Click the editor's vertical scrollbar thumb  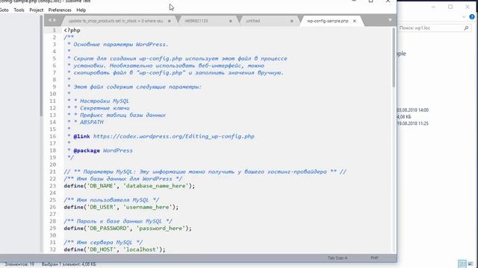[394, 58]
